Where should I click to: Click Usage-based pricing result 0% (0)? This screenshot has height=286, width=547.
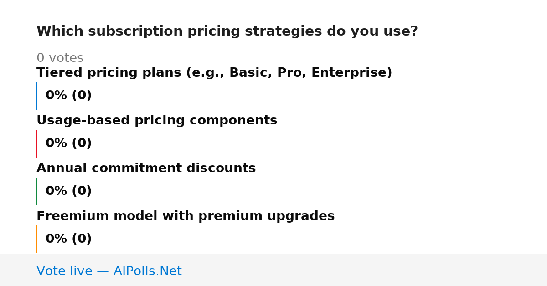(x=68, y=143)
